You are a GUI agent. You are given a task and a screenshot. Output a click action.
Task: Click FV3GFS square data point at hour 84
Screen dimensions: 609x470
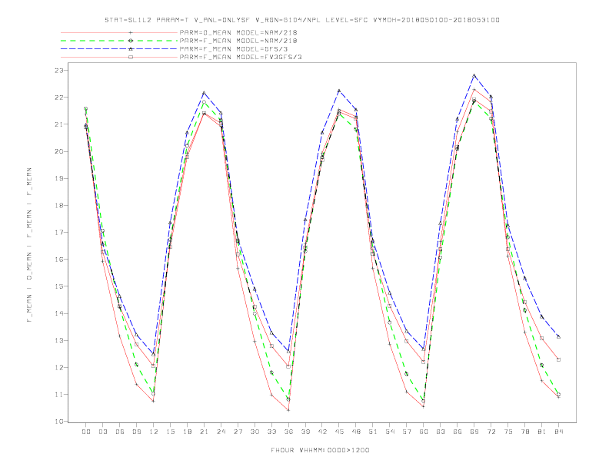tap(558, 360)
